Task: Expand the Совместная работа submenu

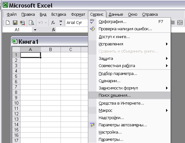Action: tap(129, 66)
